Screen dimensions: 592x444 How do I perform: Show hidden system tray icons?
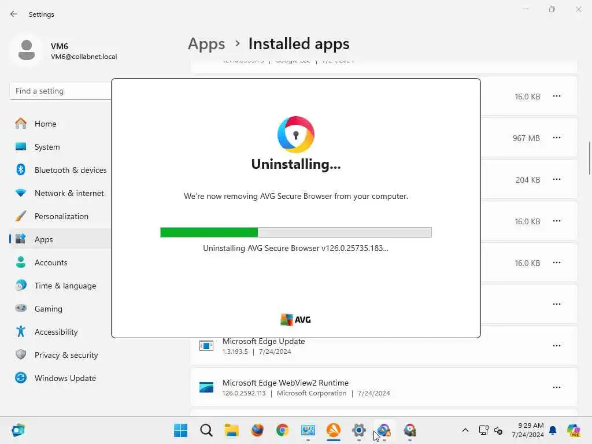tap(465, 430)
